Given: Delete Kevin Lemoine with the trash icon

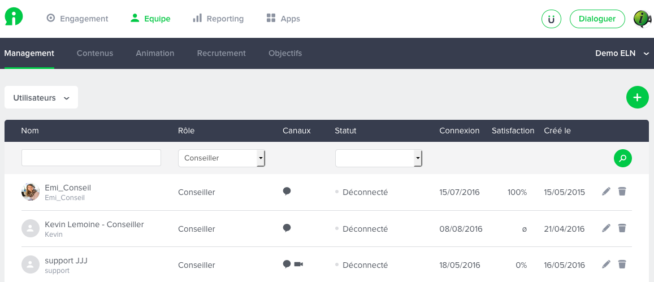Looking at the screenshot, I should click(x=622, y=228).
